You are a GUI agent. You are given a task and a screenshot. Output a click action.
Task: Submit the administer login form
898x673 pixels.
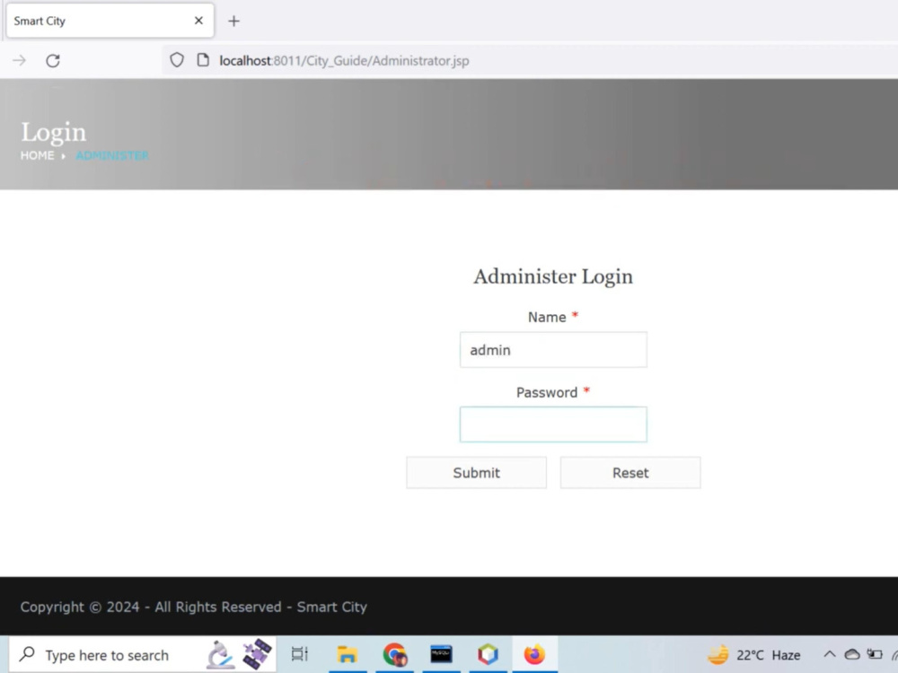(x=477, y=473)
